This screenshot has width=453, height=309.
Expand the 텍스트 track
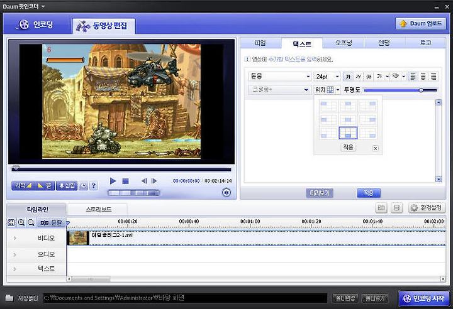point(14,269)
